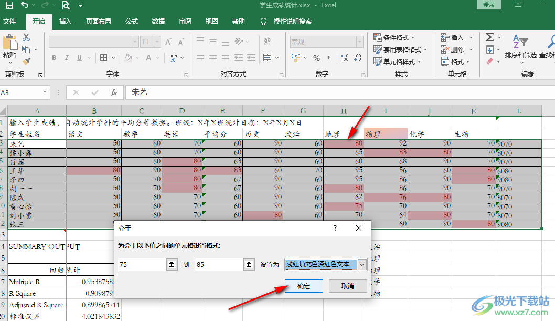Screen dimensions: 555x321
Task: Click the Merge and Center icon
Action: [267, 57]
